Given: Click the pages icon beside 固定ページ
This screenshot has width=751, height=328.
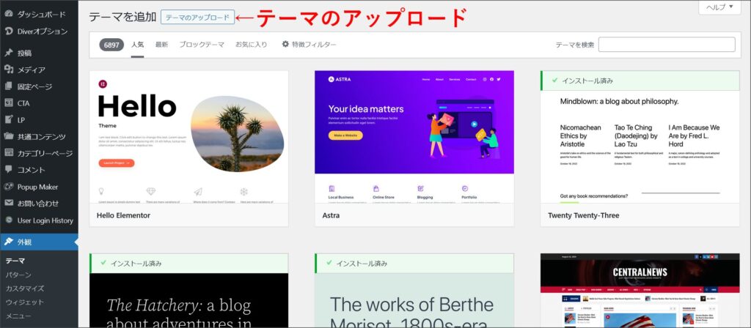Looking at the screenshot, I should (x=9, y=86).
